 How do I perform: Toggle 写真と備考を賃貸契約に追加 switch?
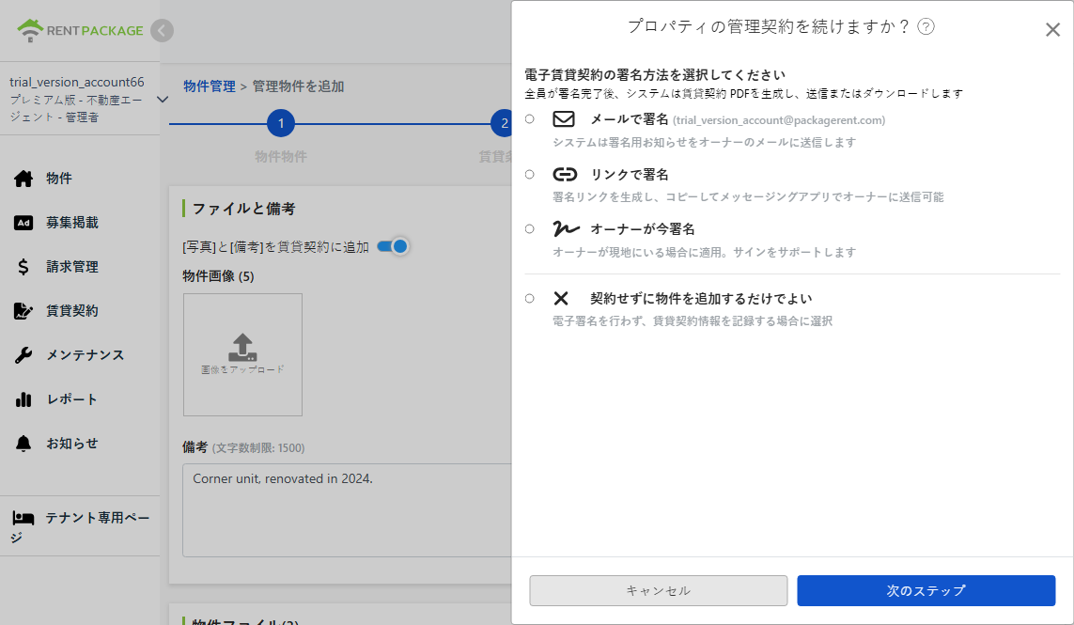tap(393, 246)
